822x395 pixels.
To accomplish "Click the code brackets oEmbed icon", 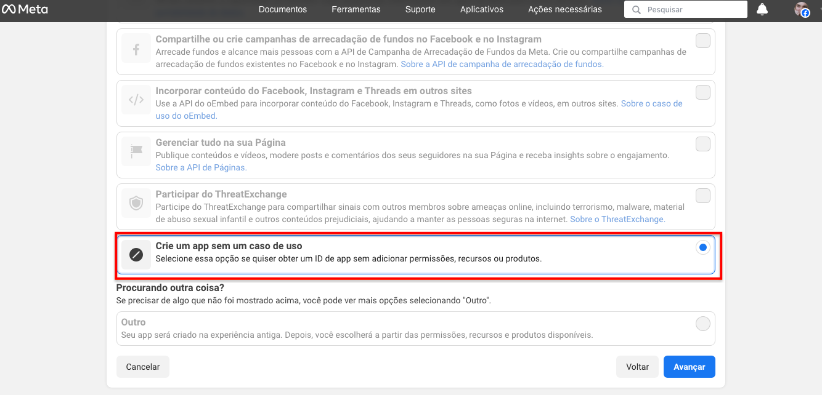I will point(136,100).
